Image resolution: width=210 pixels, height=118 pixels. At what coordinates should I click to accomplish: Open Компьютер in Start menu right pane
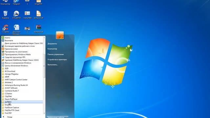pyautogui.click(x=52, y=49)
